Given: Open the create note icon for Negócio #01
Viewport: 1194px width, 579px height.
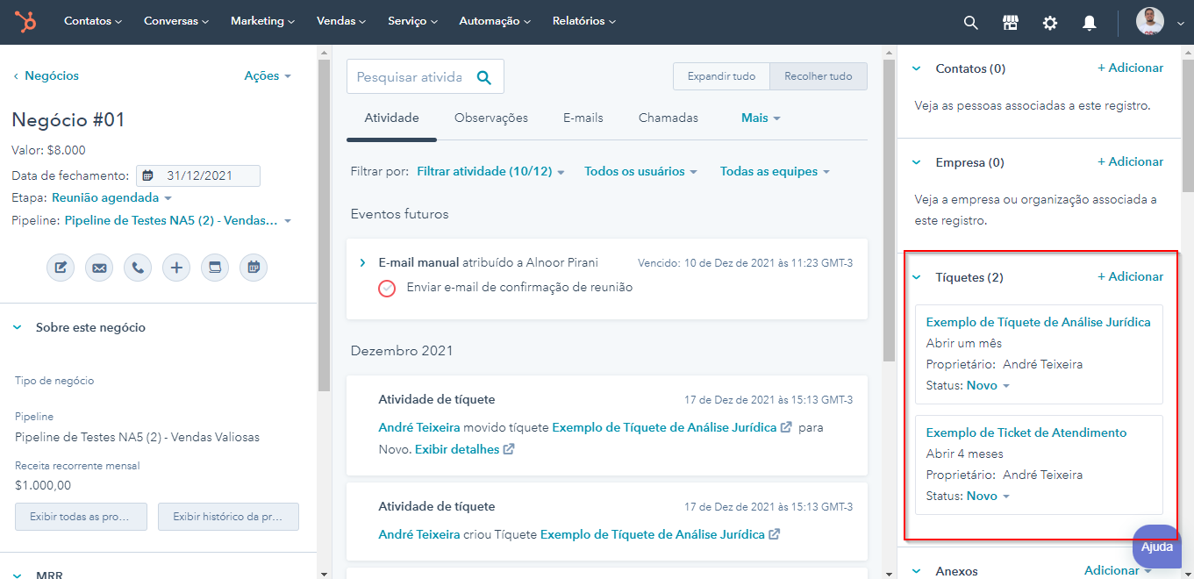Looking at the screenshot, I should (x=61, y=267).
